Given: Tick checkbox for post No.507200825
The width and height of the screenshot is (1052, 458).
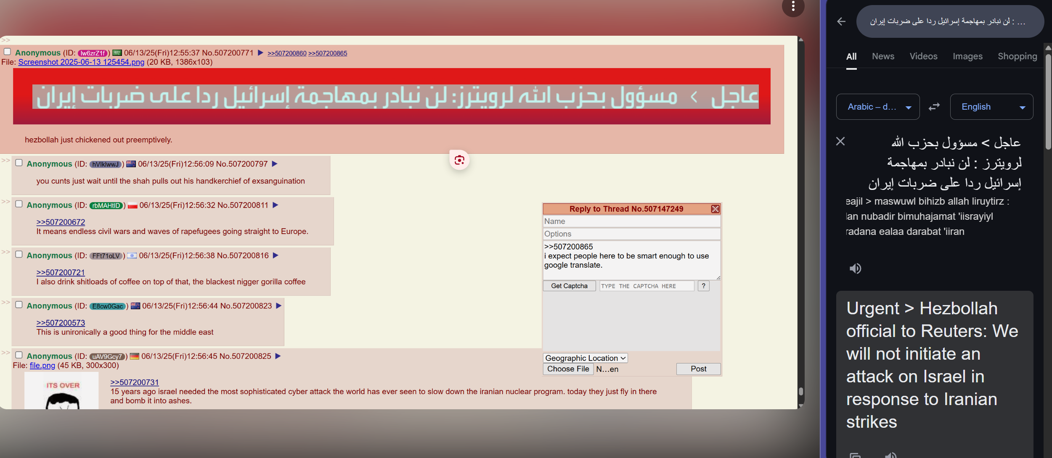Looking at the screenshot, I should (x=19, y=355).
